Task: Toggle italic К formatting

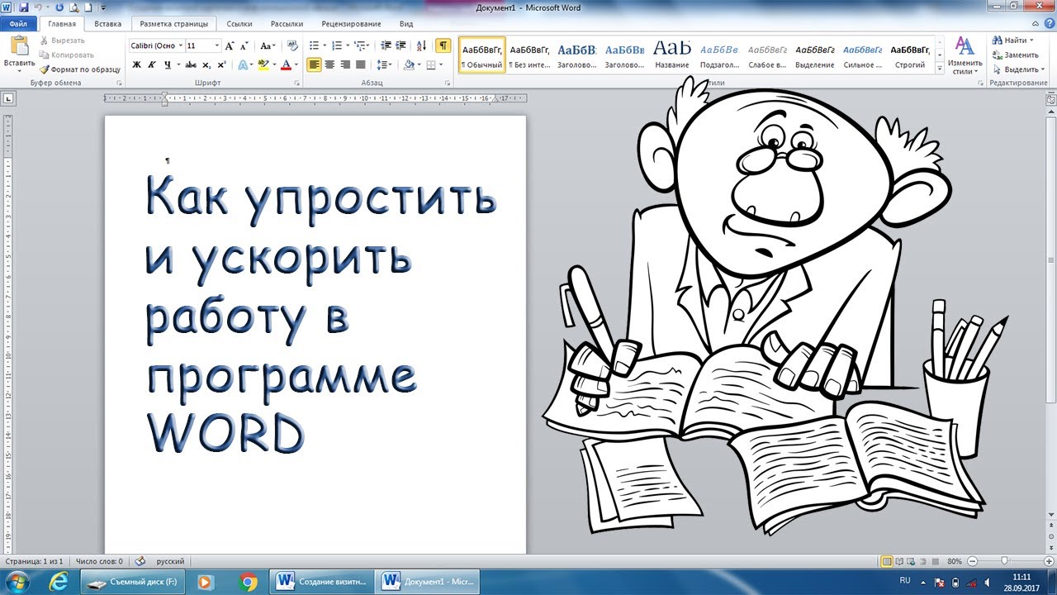Action: [x=152, y=64]
